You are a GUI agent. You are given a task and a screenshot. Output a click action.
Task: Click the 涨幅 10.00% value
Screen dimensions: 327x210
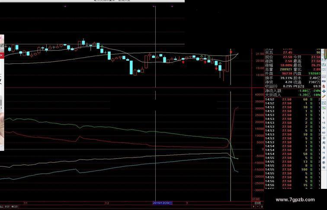point(286,65)
